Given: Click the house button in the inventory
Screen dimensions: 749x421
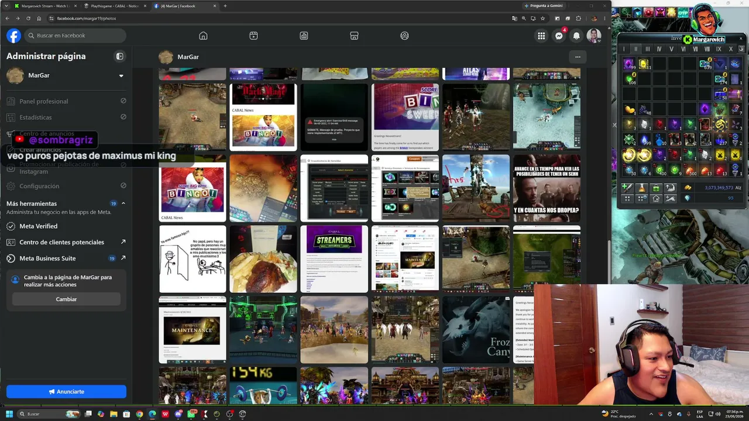Looking at the screenshot, I should coord(656,199).
